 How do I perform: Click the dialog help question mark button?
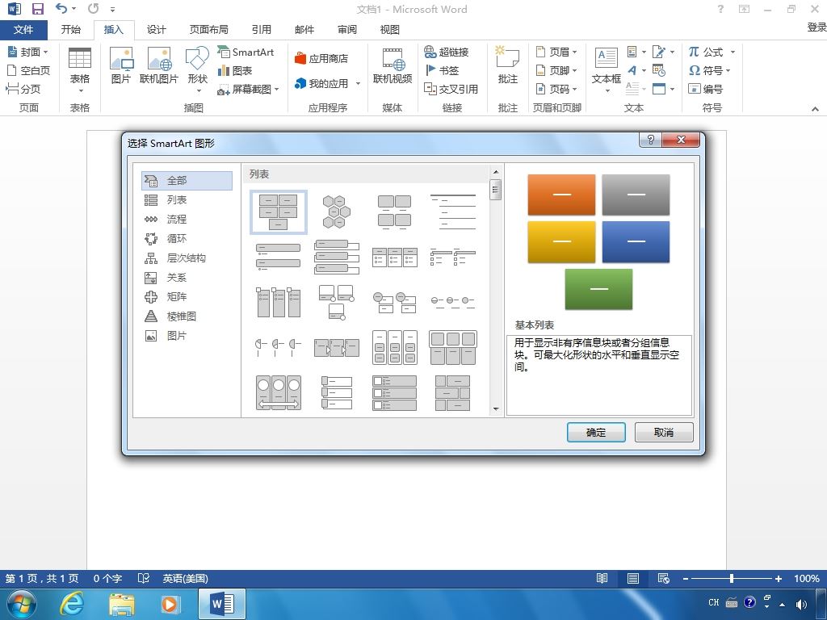pyautogui.click(x=650, y=140)
